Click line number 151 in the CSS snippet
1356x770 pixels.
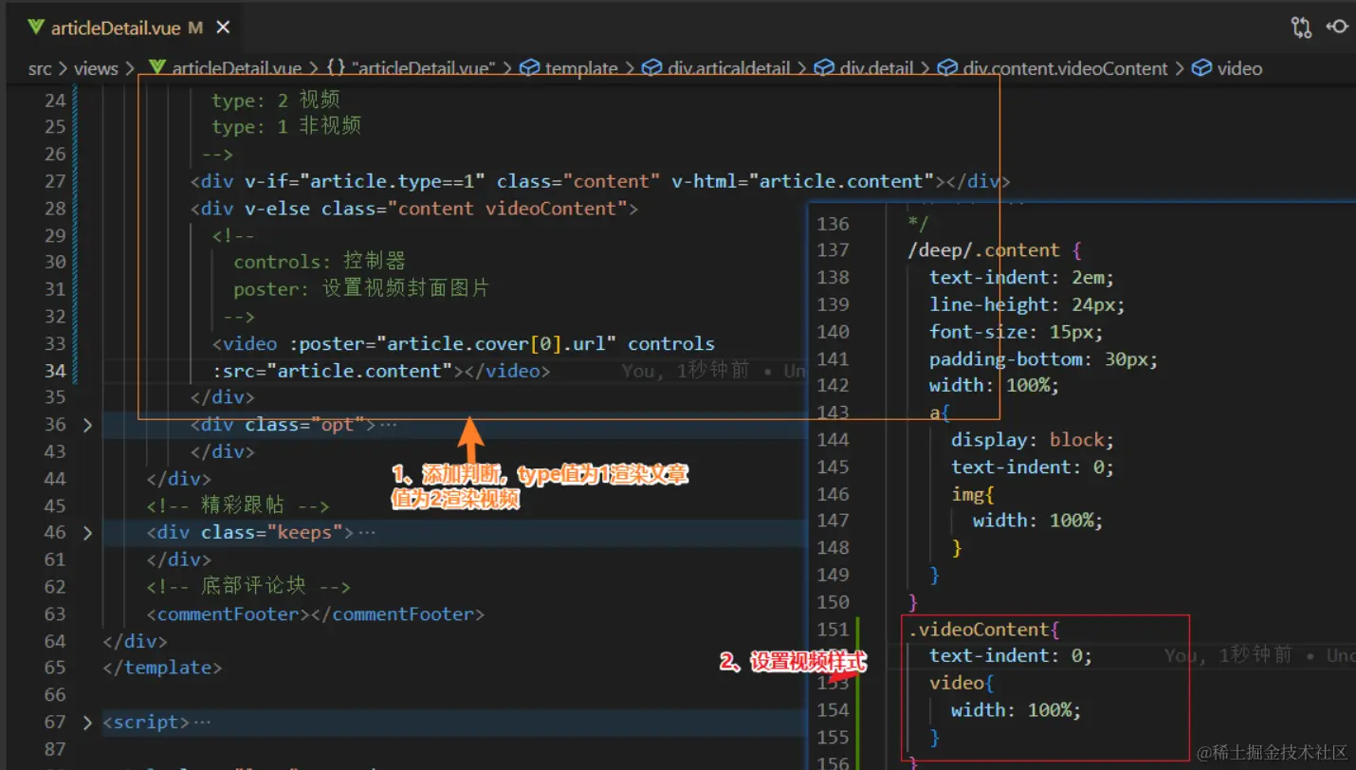(x=834, y=630)
